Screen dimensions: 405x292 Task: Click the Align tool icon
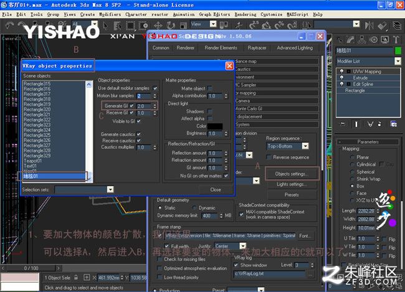pos(382,26)
